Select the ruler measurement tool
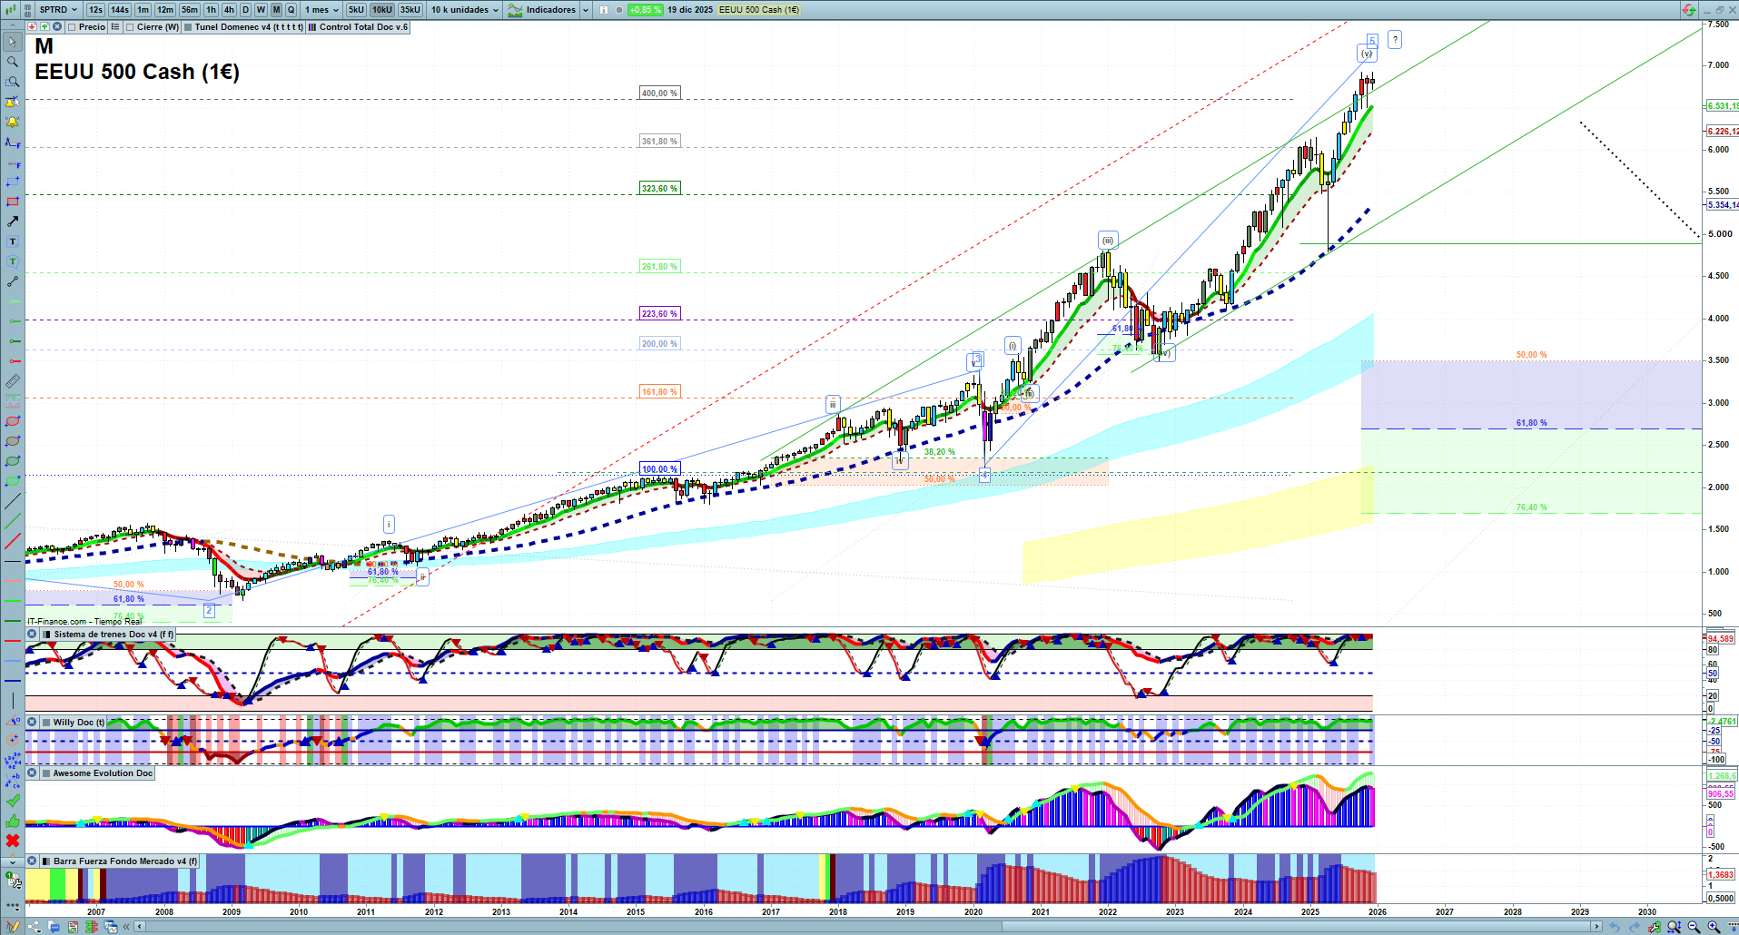 [13, 381]
